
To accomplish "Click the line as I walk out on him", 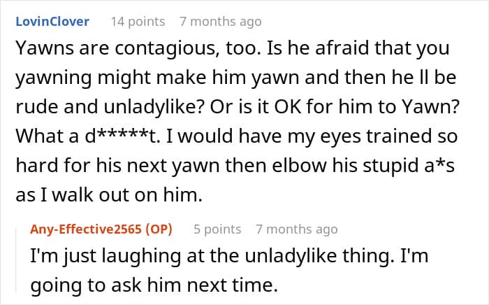I will point(109,194).
